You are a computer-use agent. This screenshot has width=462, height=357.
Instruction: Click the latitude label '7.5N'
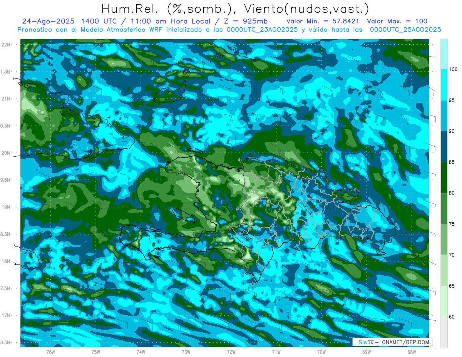(x=5, y=288)
